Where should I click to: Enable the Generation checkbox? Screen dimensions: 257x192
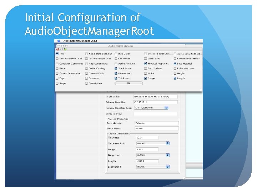pyautogui.click(x=116, y=59)
